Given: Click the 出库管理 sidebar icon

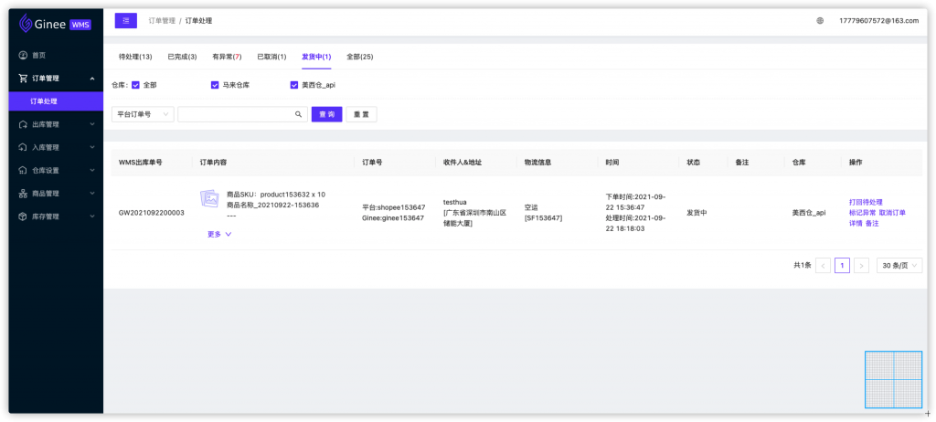Looking at the screenshot, I should point(23,125).
